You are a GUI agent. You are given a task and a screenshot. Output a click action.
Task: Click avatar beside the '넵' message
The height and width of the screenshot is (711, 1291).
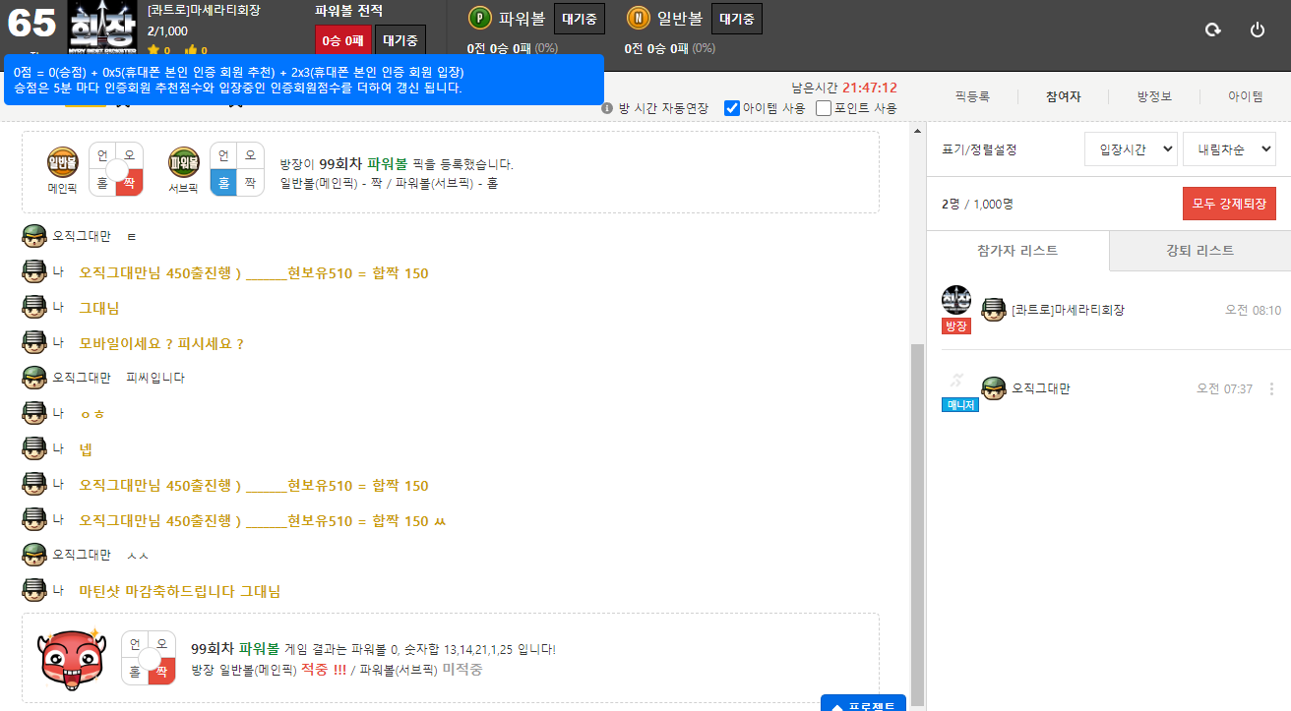point(34,448)
